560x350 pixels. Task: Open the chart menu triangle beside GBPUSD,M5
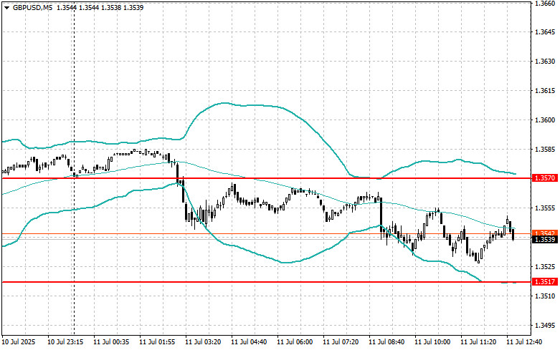point(6,7)
